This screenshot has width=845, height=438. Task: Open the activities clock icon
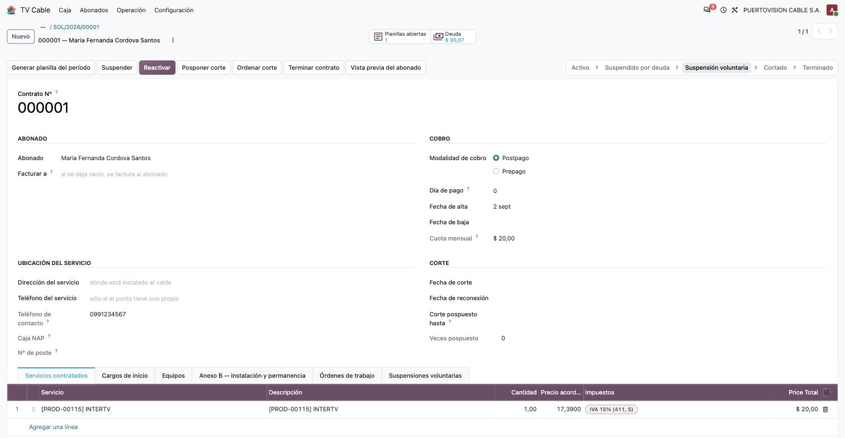click(x=723, y=10)
